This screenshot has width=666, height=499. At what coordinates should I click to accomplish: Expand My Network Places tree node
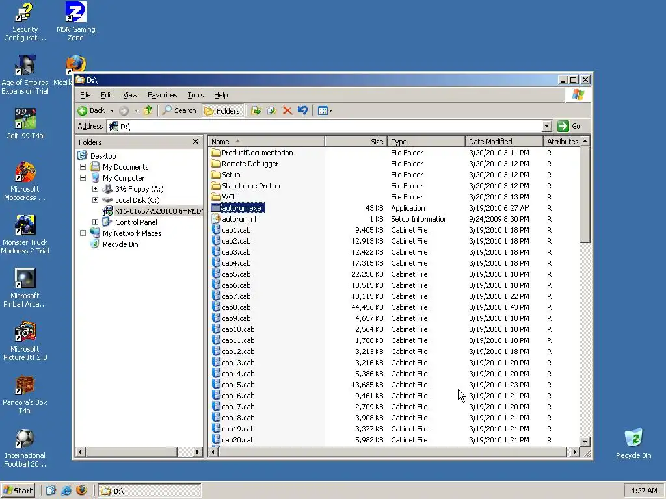pos(83,233)
